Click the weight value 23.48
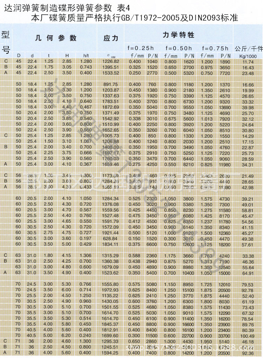The image size is (263, 358). coord(248,73)
